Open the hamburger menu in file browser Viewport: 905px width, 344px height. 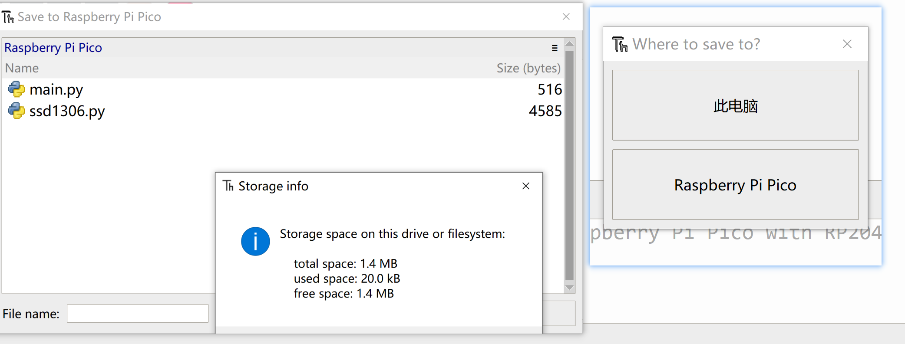pos(555,48)
